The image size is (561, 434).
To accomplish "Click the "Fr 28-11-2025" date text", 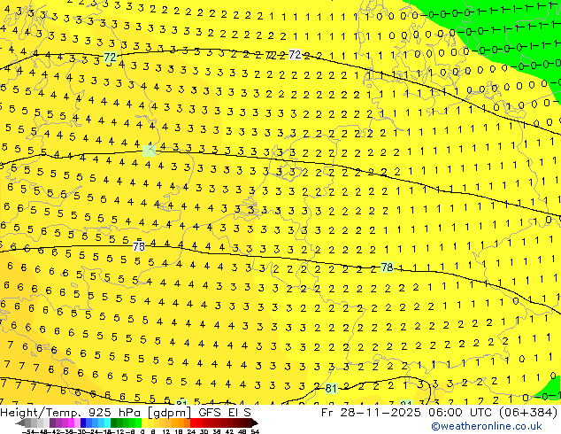I will (371, 413).
